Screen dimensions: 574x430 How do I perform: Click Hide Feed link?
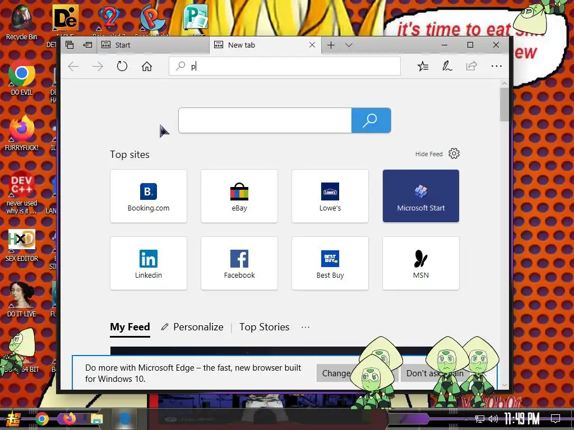pos(429,154)
